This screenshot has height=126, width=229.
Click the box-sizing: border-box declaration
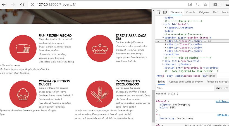[176, 118]
